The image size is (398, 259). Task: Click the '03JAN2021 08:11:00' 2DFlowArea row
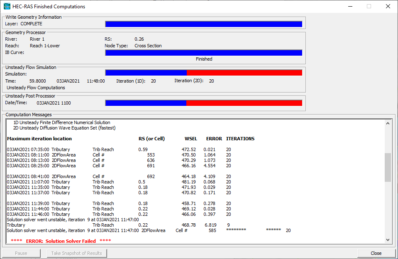click(119, 155)
